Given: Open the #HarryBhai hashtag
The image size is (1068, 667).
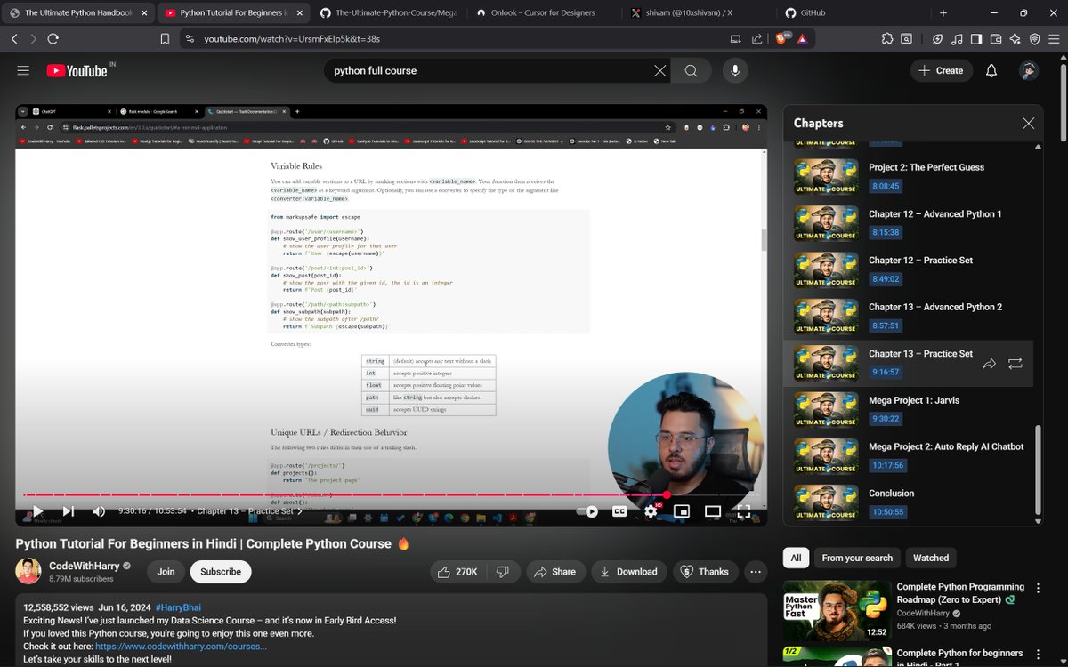Looking at the screenshot, I should tap(178, 607).
